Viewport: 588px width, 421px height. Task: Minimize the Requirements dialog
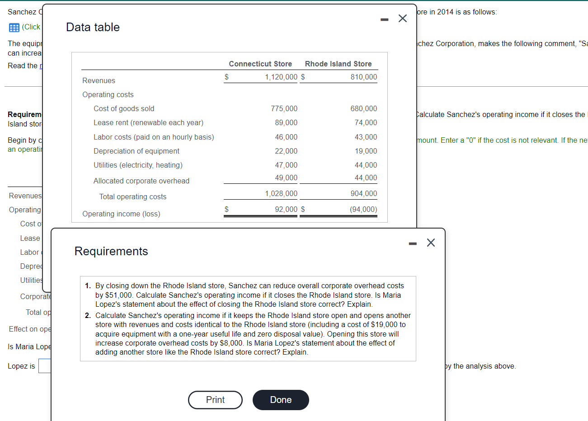413,243
